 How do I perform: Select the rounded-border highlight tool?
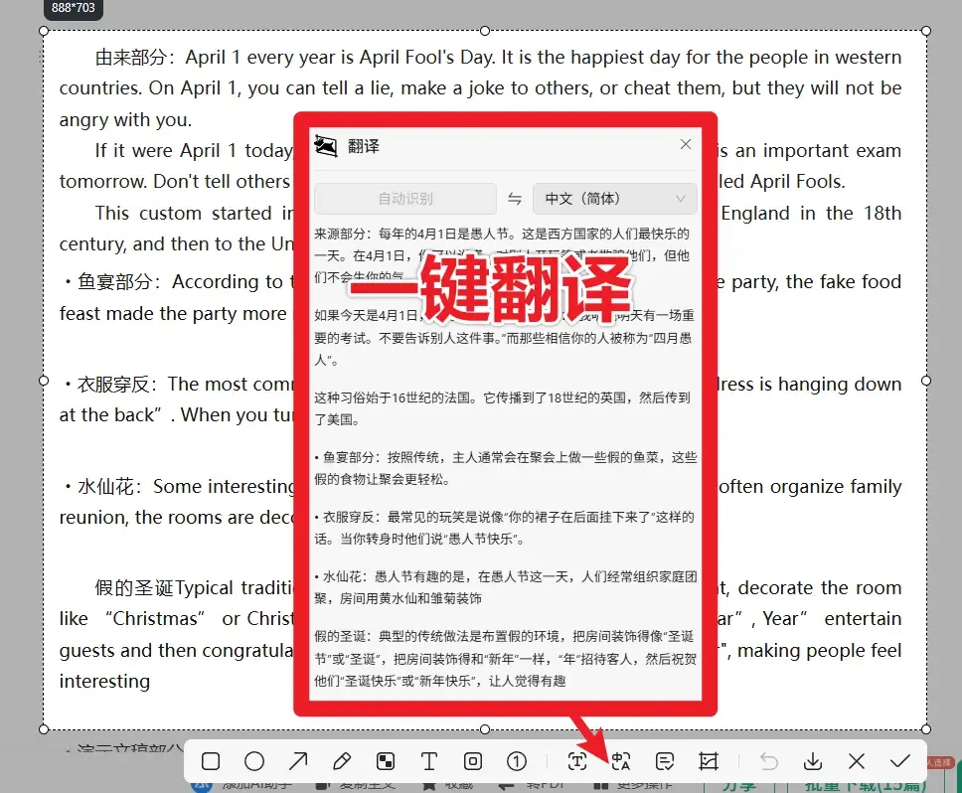473,760
